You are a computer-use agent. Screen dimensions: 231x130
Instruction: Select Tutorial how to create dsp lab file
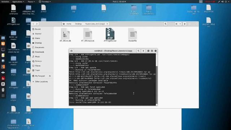tap(13, 48)
